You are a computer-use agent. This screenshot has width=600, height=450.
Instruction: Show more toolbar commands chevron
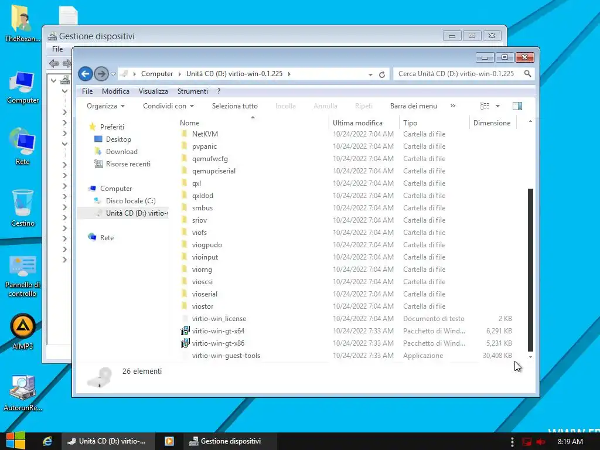click(x=453, y=106)
